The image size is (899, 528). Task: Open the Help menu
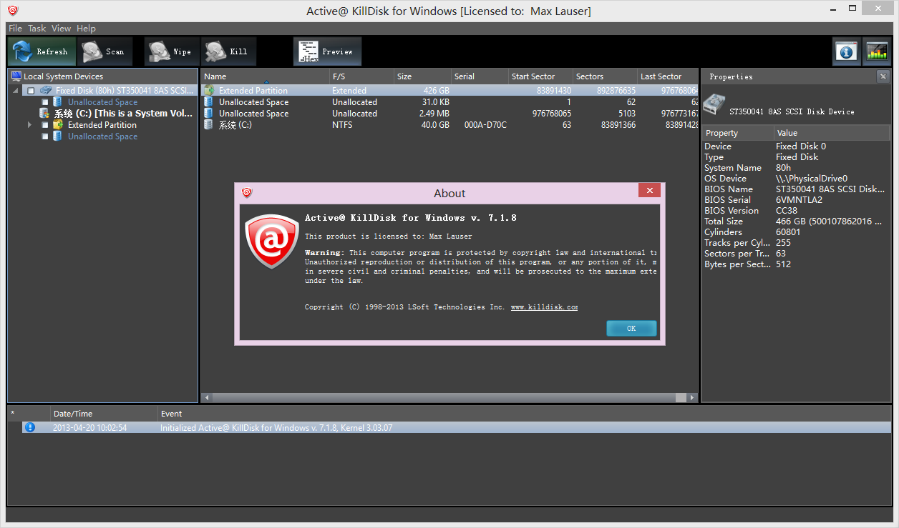pyautogui.click(x=86, y=29)
